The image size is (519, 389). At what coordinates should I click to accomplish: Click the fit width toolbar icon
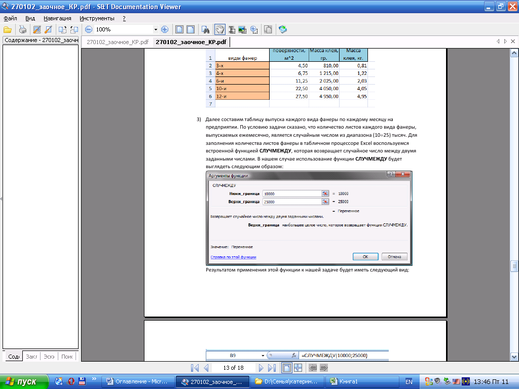coord(191,30)
